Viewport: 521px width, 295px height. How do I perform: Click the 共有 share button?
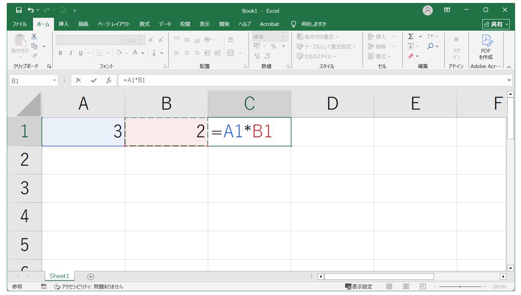[x=496, y=24]
